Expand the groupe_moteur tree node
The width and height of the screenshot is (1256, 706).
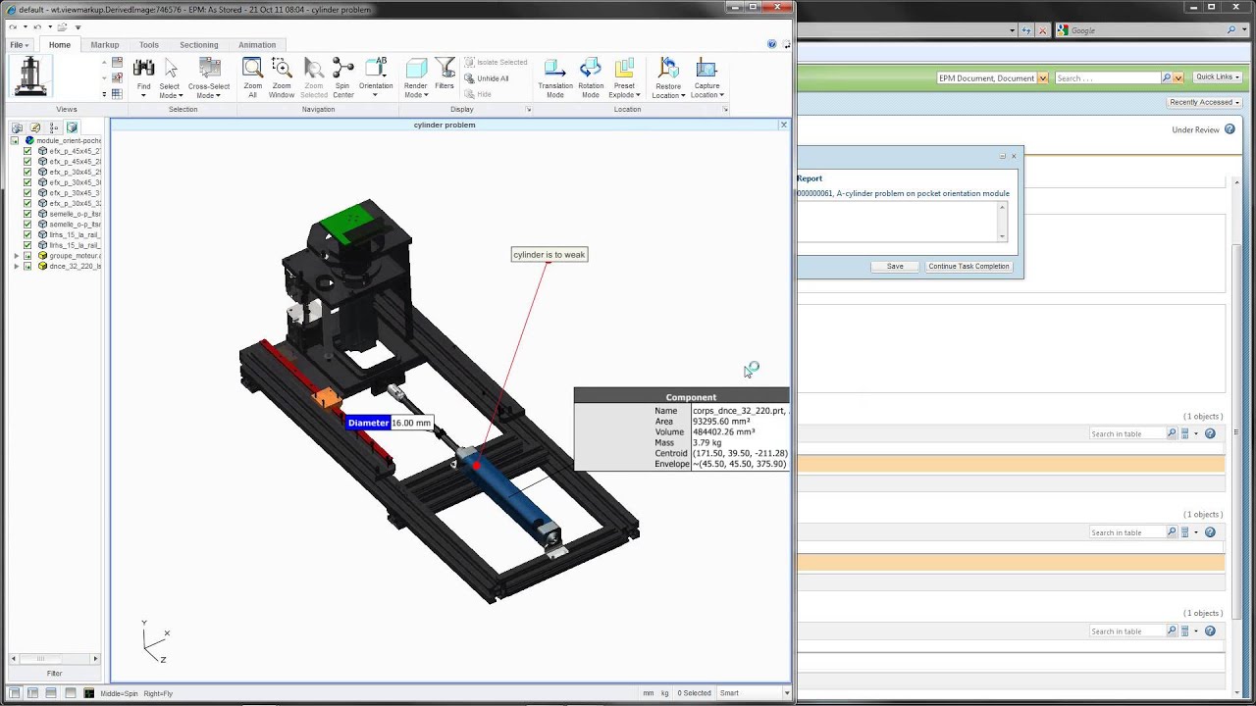tap(16, 256)
